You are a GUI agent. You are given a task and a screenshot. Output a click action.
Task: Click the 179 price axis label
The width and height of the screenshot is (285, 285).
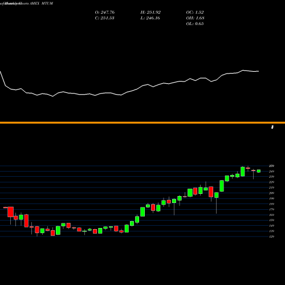pyautogui.click(x=271, y=209)
